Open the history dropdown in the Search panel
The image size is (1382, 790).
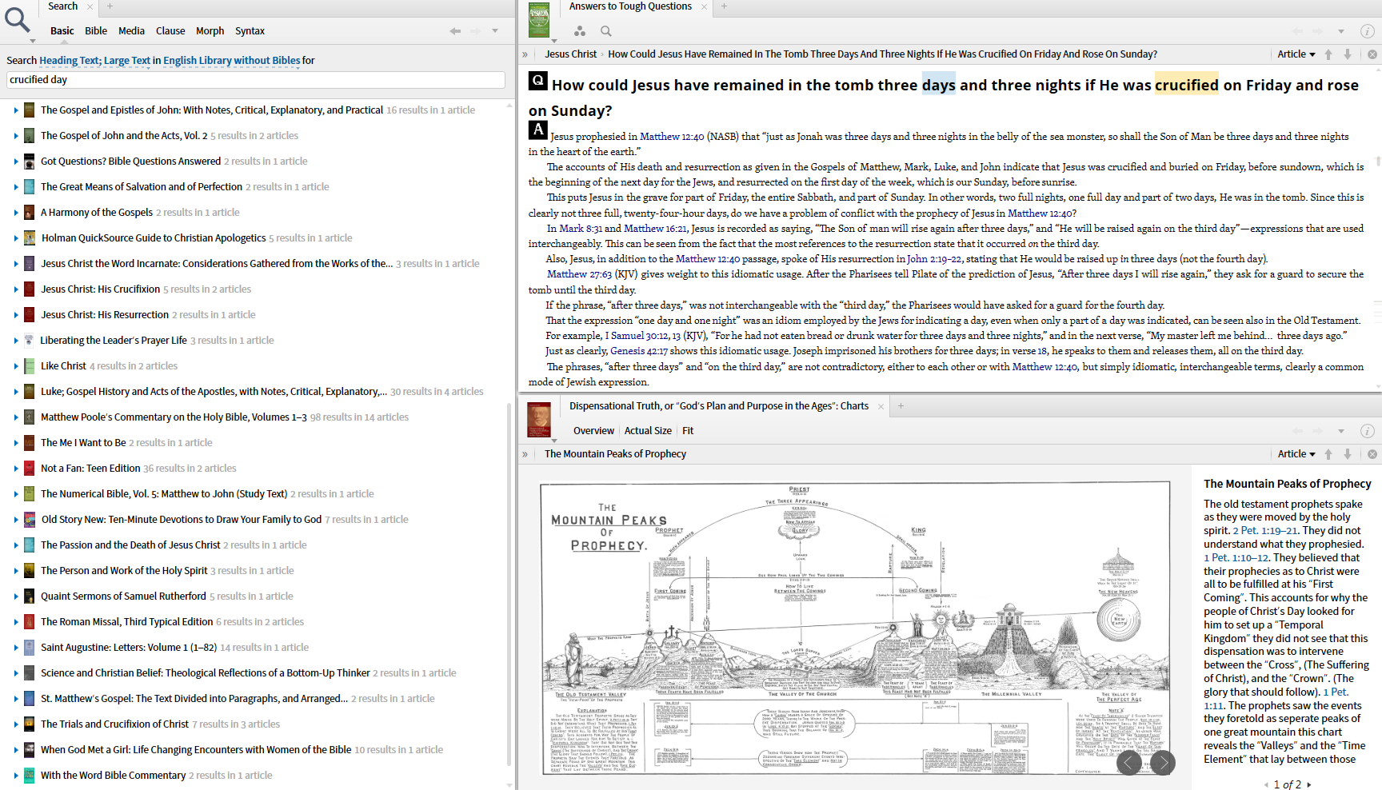pyautogui.click(x=495, y=31)
